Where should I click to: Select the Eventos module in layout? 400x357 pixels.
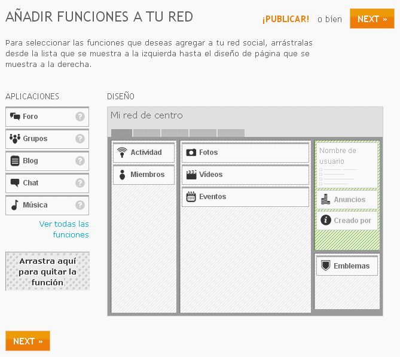pyautogui.click(x=245, y=197)
